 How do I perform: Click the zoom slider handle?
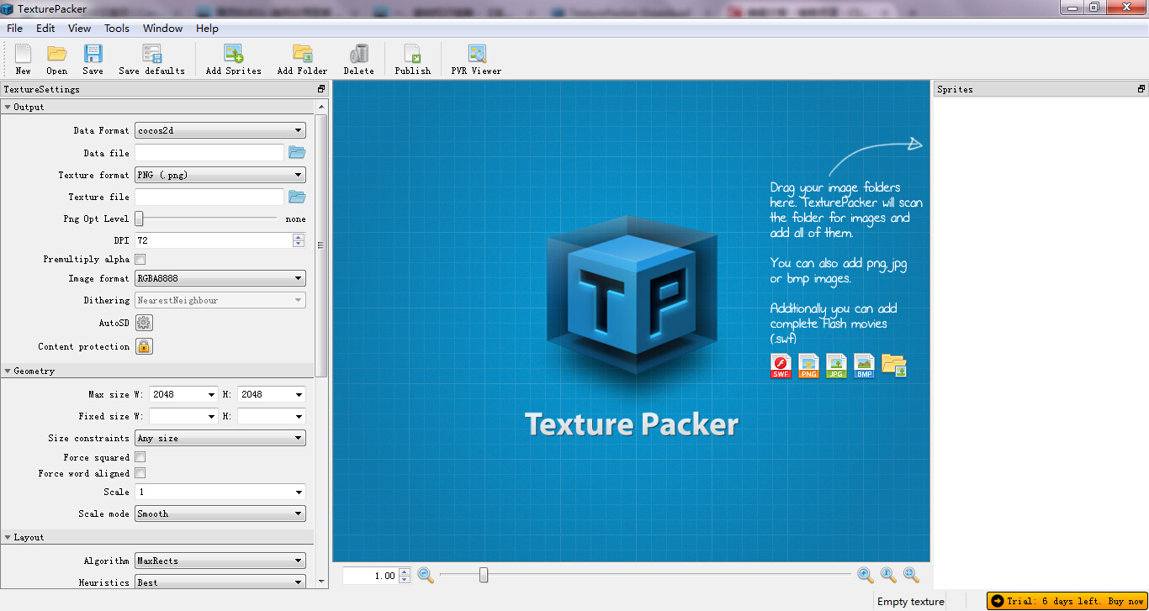[484, 575]
